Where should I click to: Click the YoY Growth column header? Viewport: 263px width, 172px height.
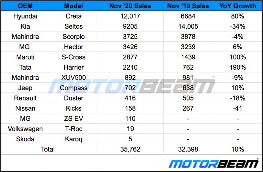(x=238, y=6)
